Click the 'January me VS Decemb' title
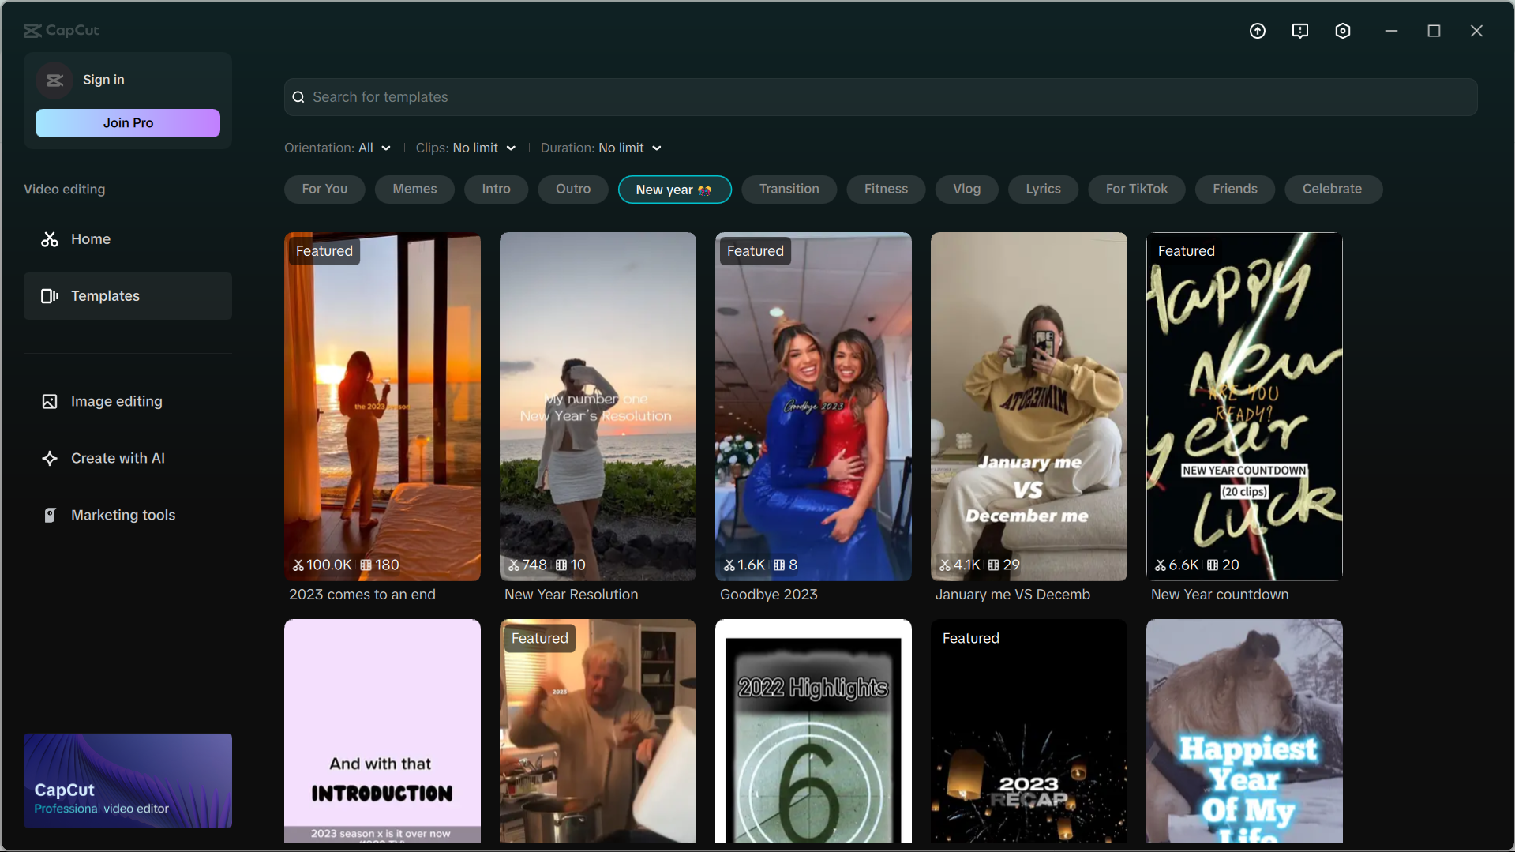Image resolution: width=1515 pixels, height=852 pixels. click(1013, 595)
